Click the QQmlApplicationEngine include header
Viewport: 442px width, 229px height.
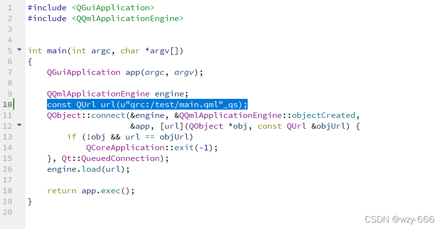[x=128, y=19]
